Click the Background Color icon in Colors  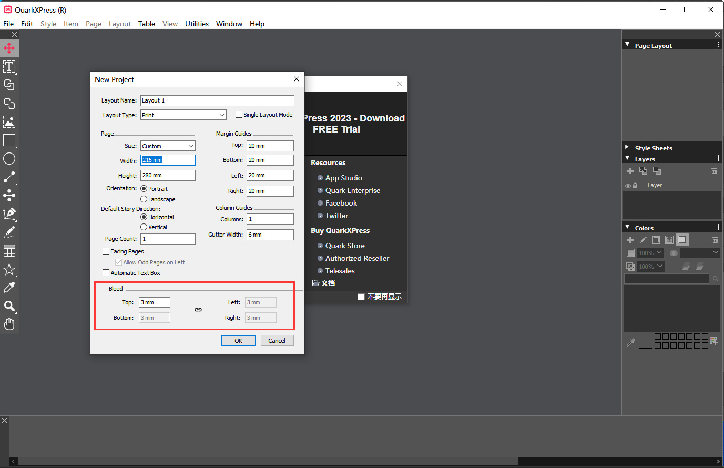[682, 240]
